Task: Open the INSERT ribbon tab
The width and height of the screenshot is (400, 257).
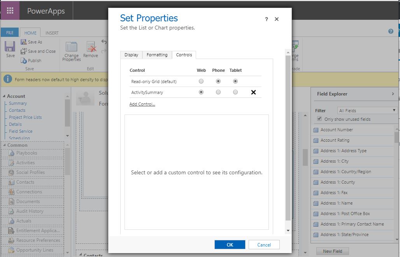Action: pos(52,33)
